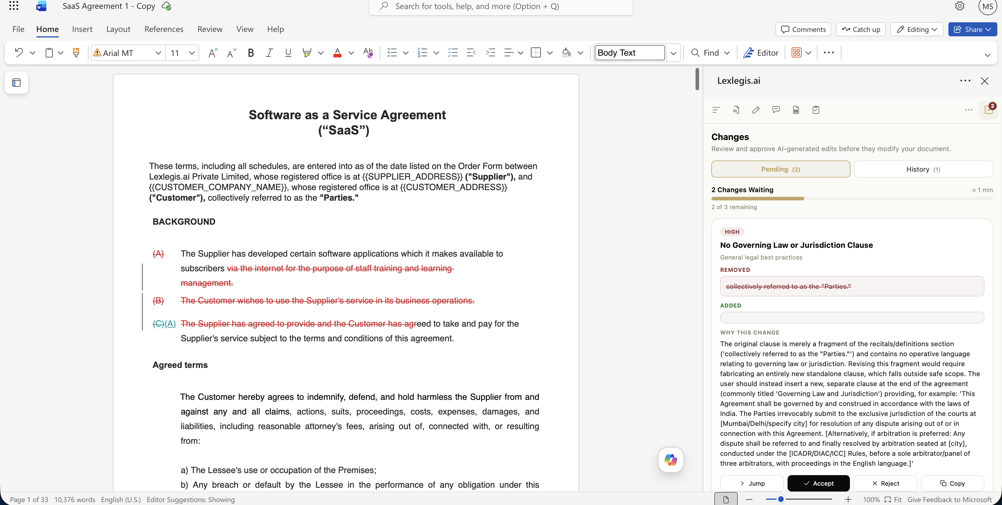Click zoom in plus button
The height and width of the screenshot is (505, 1002).
point(848,499)
